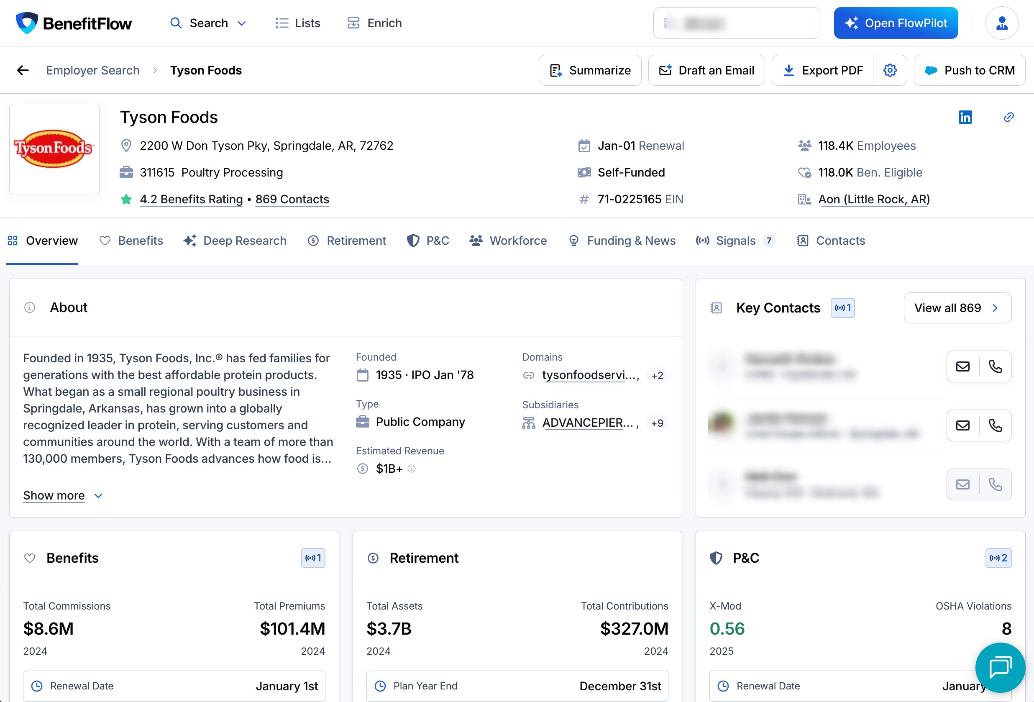Select the Overview tab
The image size is (1034, 702).
(x=43, y=241)
